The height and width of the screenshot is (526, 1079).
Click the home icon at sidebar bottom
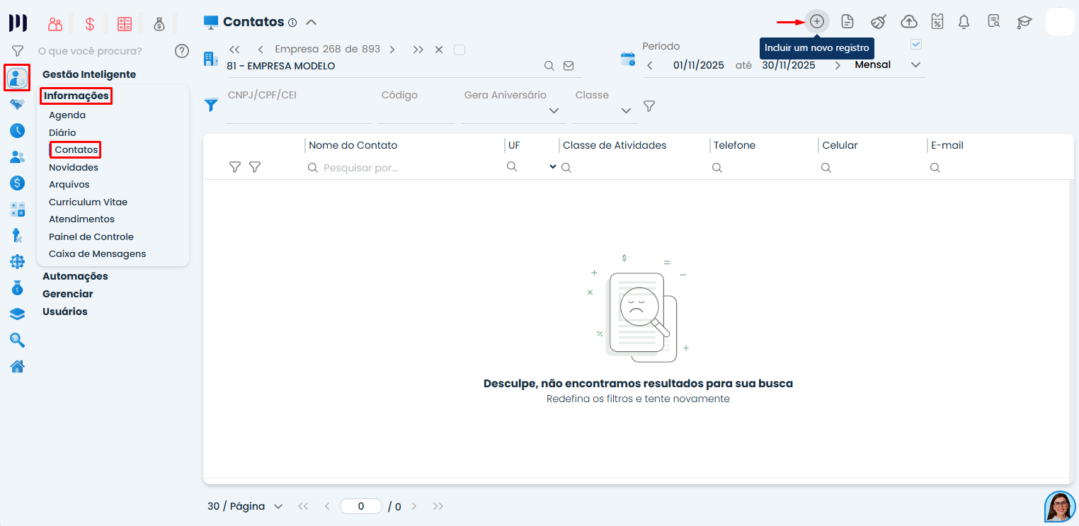tap(17, 367)
